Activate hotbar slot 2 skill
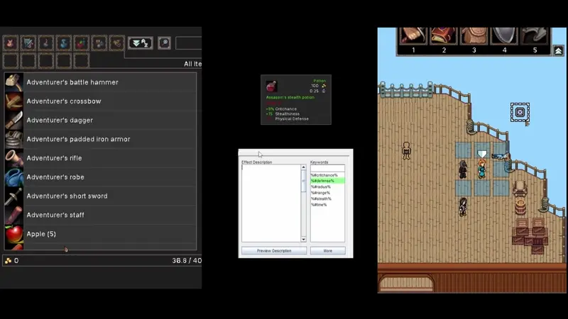568x319 pixels. click(444, 37)
